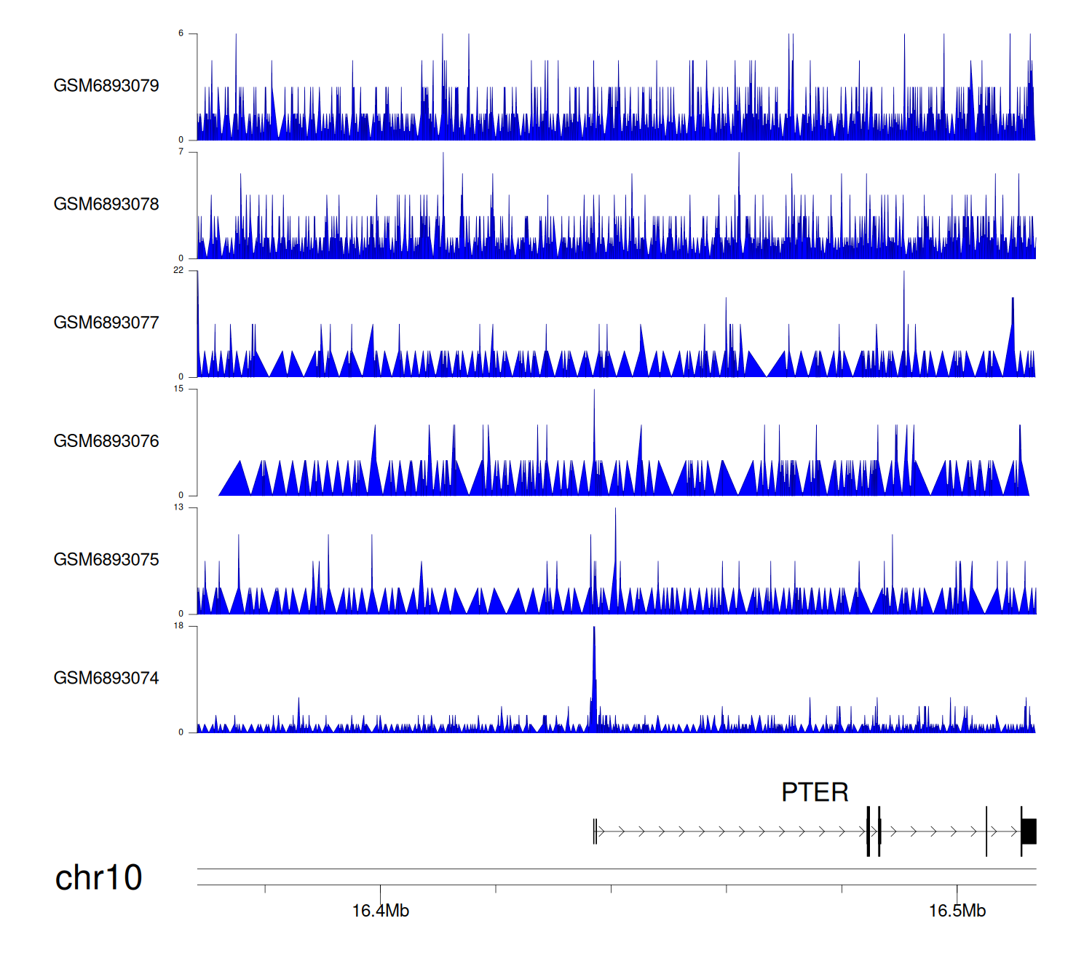Viewport: 1092px width, 961px height.
Task: Click the PTER gene name label
Action: [x=815, y=792]
